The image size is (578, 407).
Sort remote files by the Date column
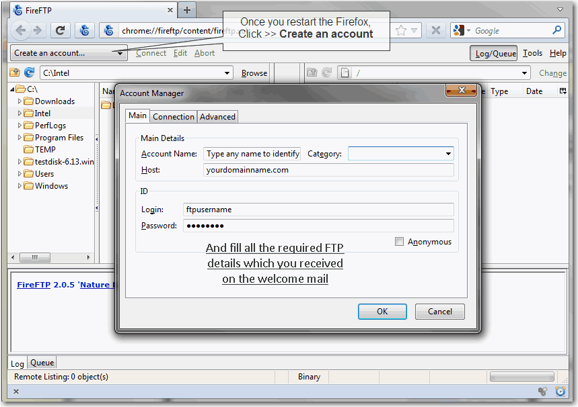534,91
